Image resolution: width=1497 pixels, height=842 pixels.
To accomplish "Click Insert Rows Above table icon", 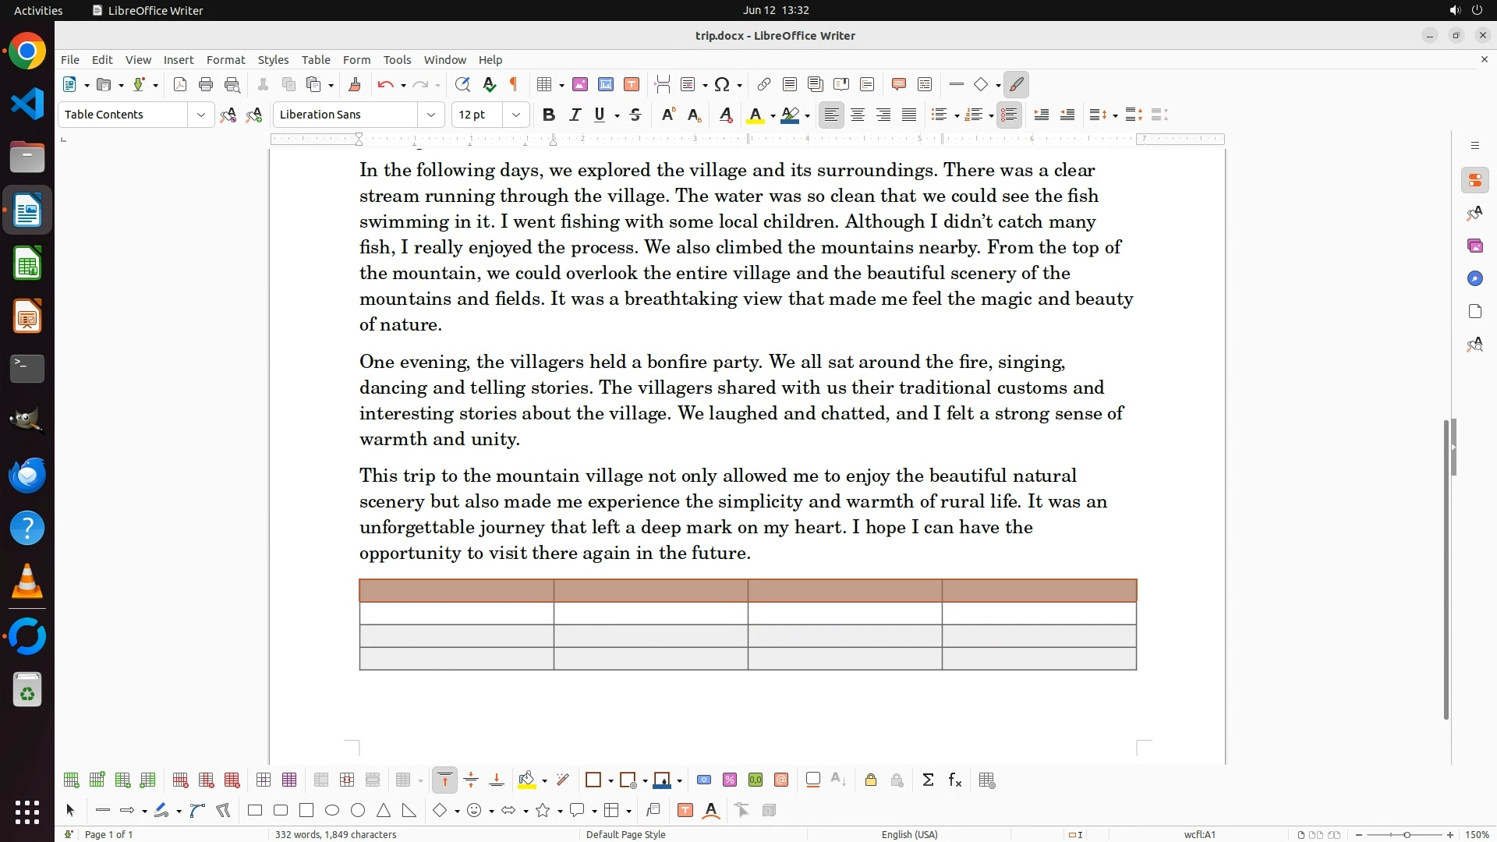I will (x=71, y=780).
